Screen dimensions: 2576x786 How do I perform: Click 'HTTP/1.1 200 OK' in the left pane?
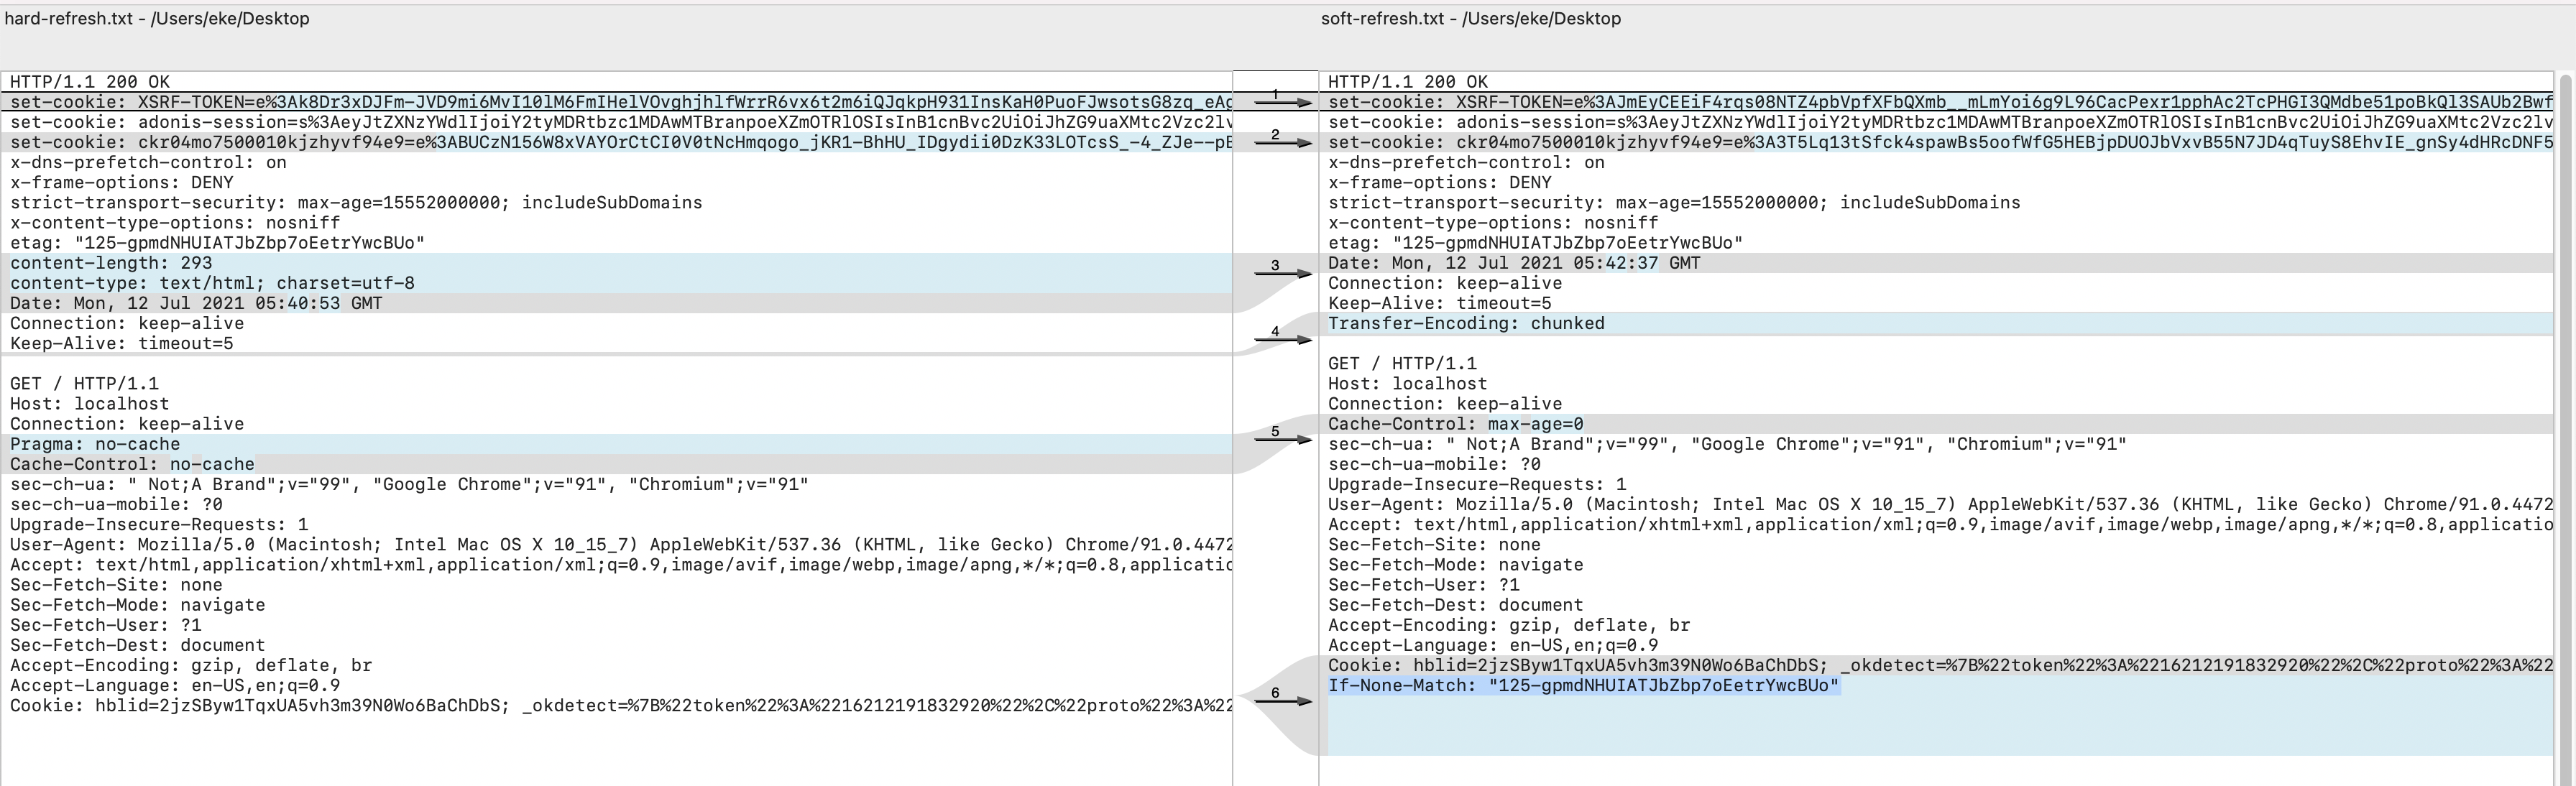[90, 82]
